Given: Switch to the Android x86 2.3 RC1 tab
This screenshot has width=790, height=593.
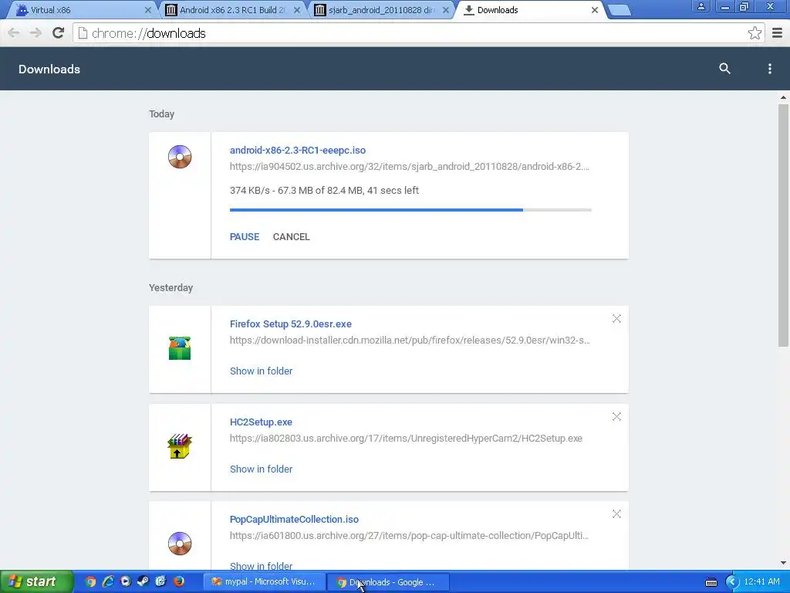Looking at the screenshot, I should [231, 10].
